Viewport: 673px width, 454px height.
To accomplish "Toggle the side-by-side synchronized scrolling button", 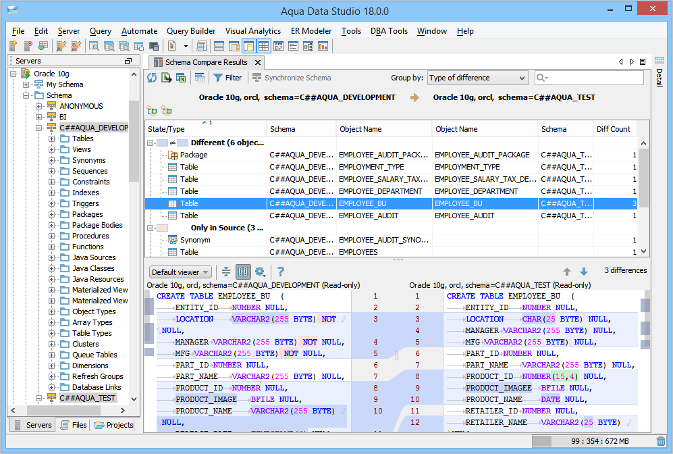I will [x=243, y=272].
